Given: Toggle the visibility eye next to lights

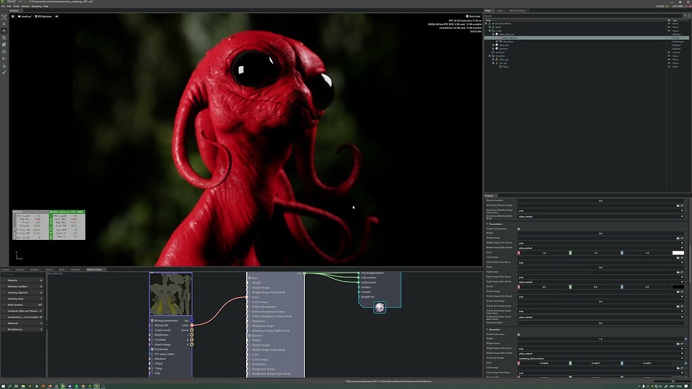Looking at the screenshot, I should click(668, 27).
